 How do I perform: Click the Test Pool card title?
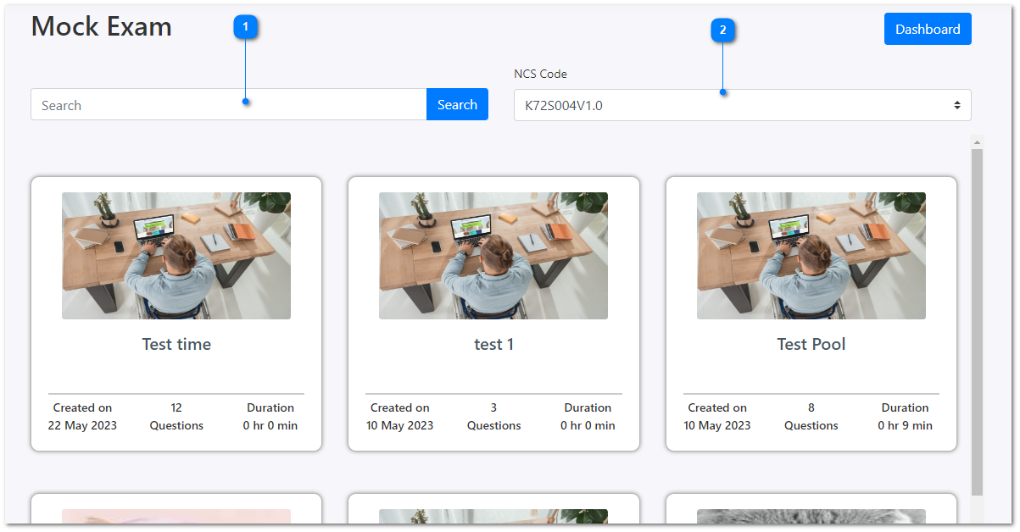(x=811, y=344)
